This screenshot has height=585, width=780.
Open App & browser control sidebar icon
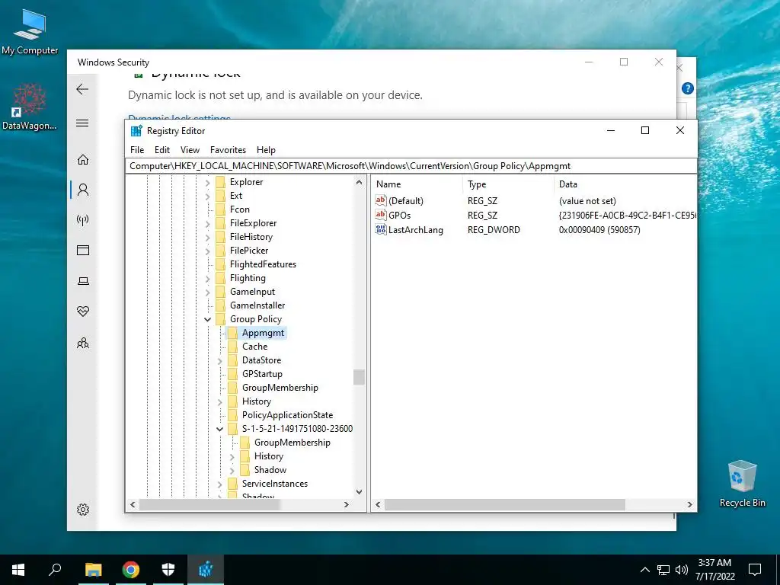(x=83, y=250)
